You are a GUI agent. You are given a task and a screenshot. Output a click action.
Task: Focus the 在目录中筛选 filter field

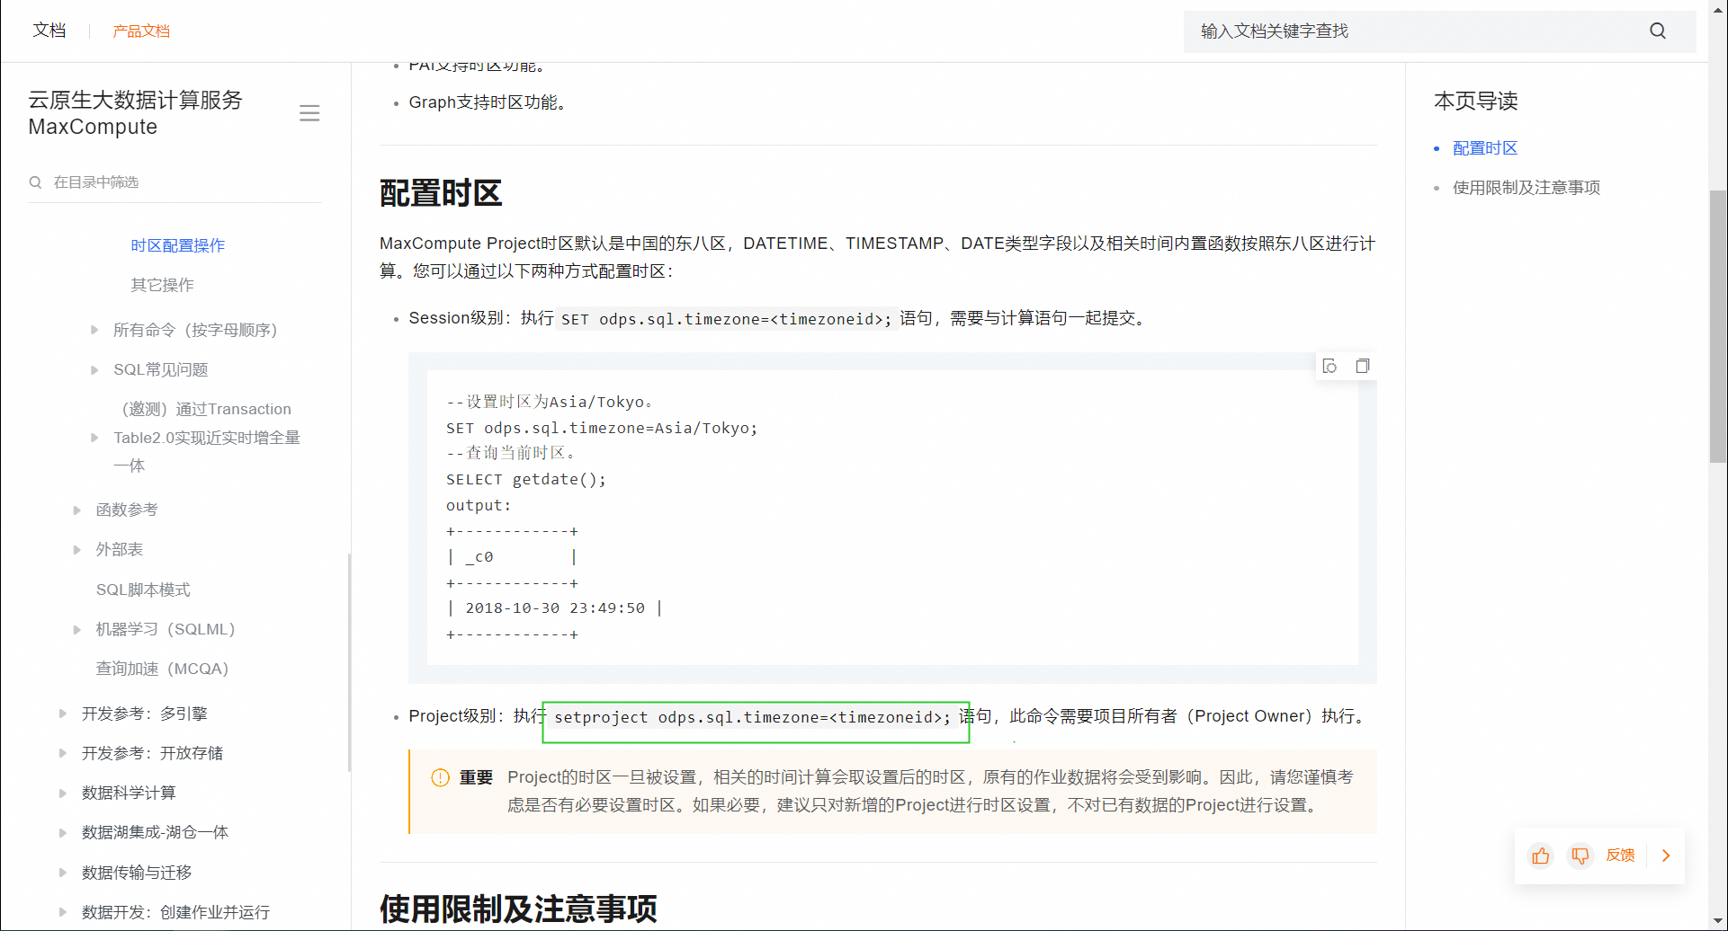175,182
